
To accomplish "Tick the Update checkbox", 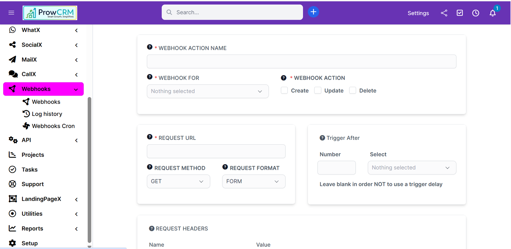I will 318,90.
